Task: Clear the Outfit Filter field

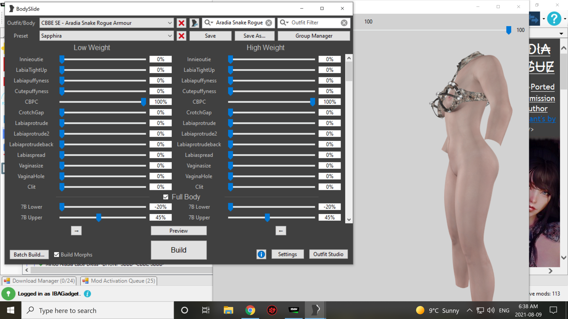Action: [344, 23]
